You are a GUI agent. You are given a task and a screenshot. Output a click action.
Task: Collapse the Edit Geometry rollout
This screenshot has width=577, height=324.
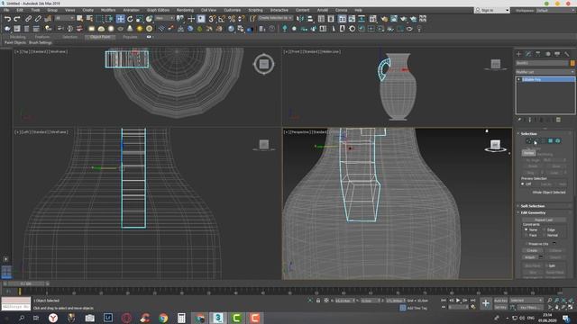coord(533,212)
